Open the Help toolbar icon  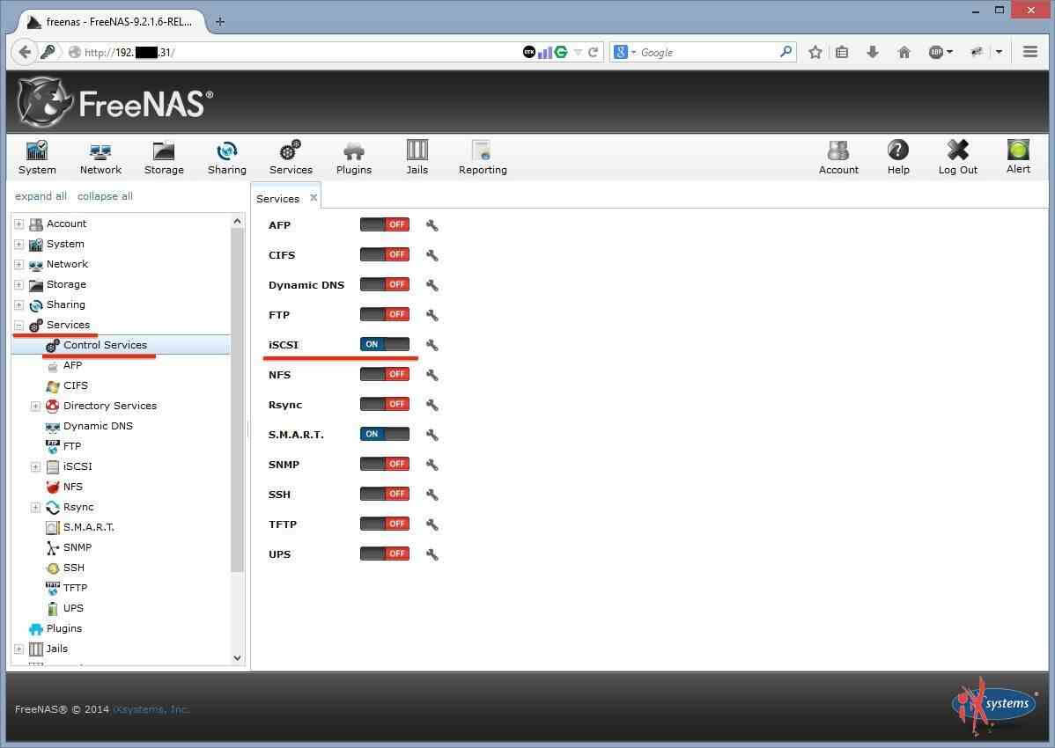(x=898, y=158)
